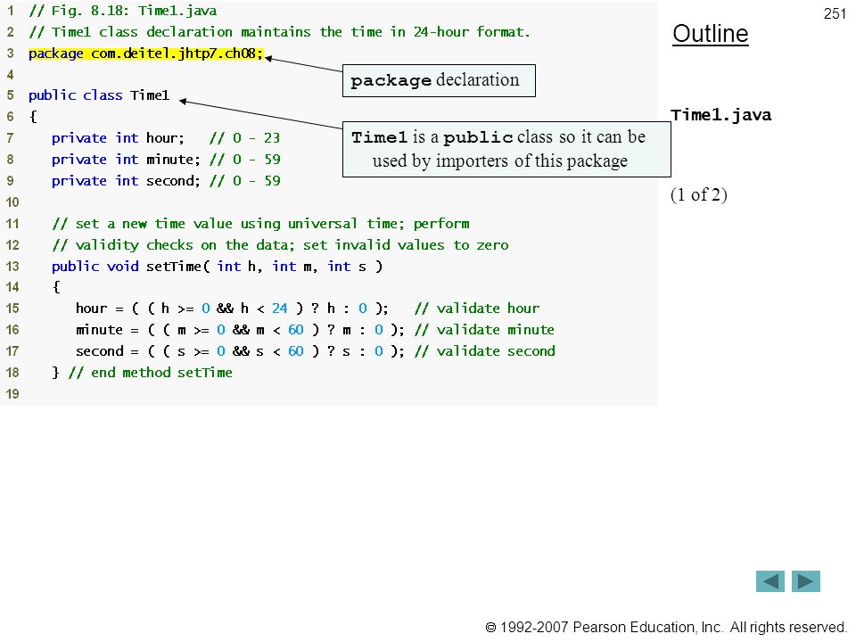Click the Pearson Education copyright notice
Image resolution: width=856 pixels, height=642 pixels.
[x=666, y=627]
